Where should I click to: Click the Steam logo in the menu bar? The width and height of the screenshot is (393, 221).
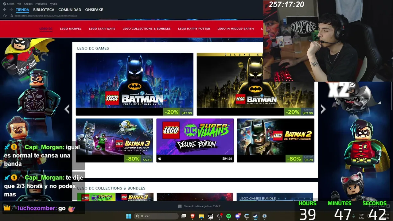tap(5, 4)
